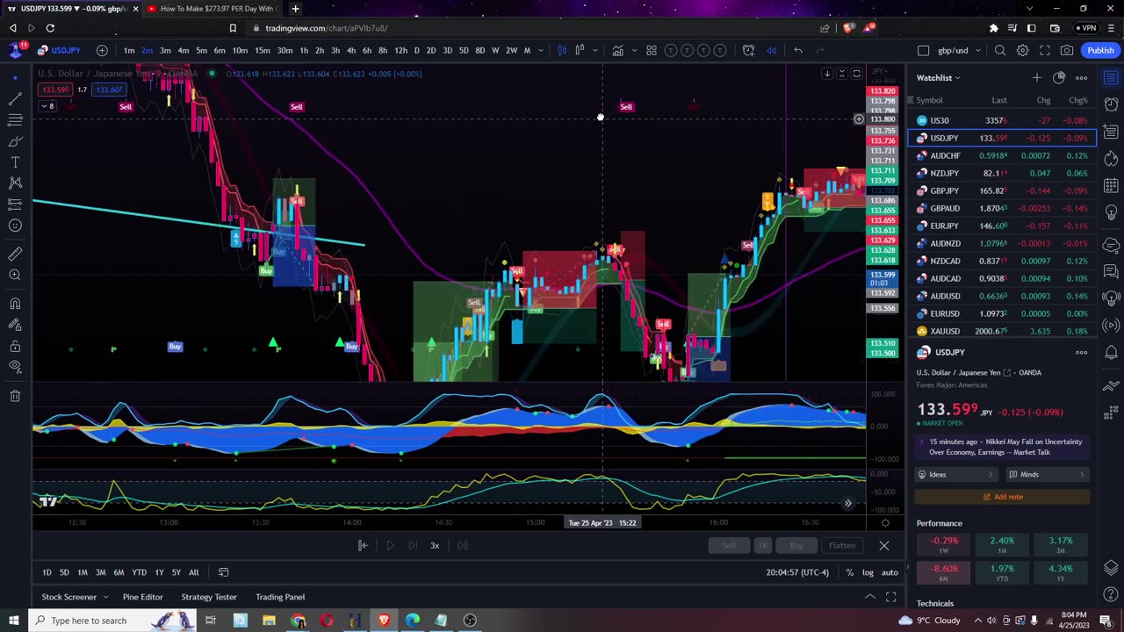This screenshot has height=632, width=1124.
Task: Switch to the Strategy Tester tab
Action: tap(209, 597)
